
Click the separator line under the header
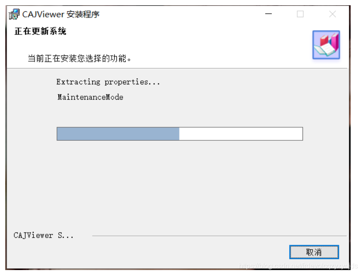coord(177,68)
